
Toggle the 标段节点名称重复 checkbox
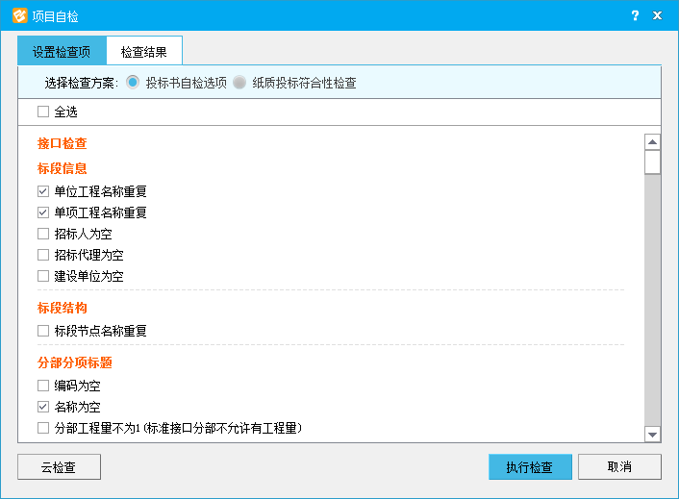tap(43, 331)
